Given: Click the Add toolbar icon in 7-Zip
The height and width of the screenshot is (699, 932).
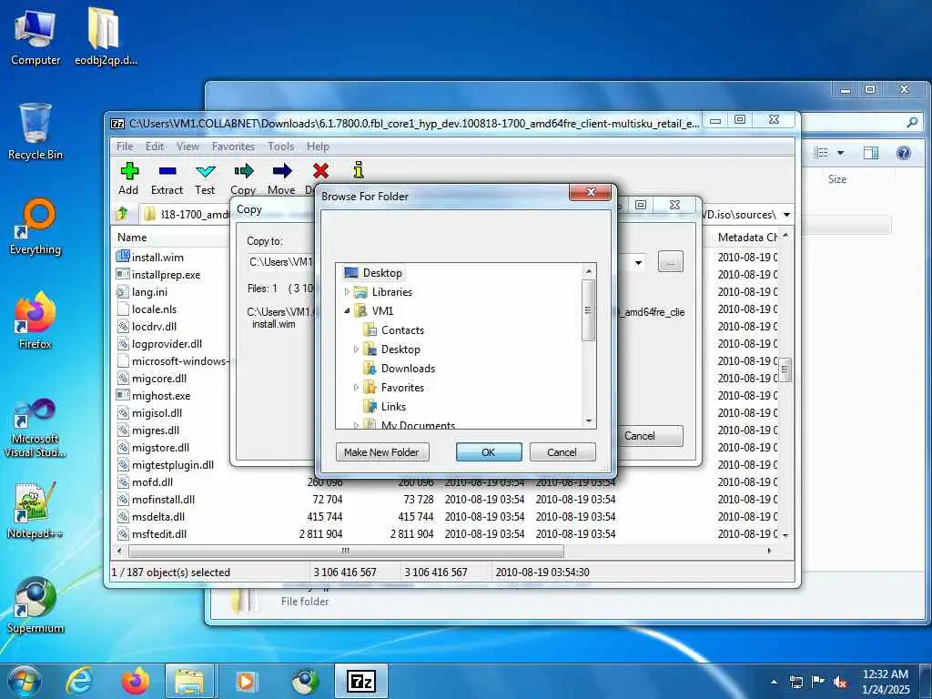Looking at the screenshot, I should [x=129, y=178].
